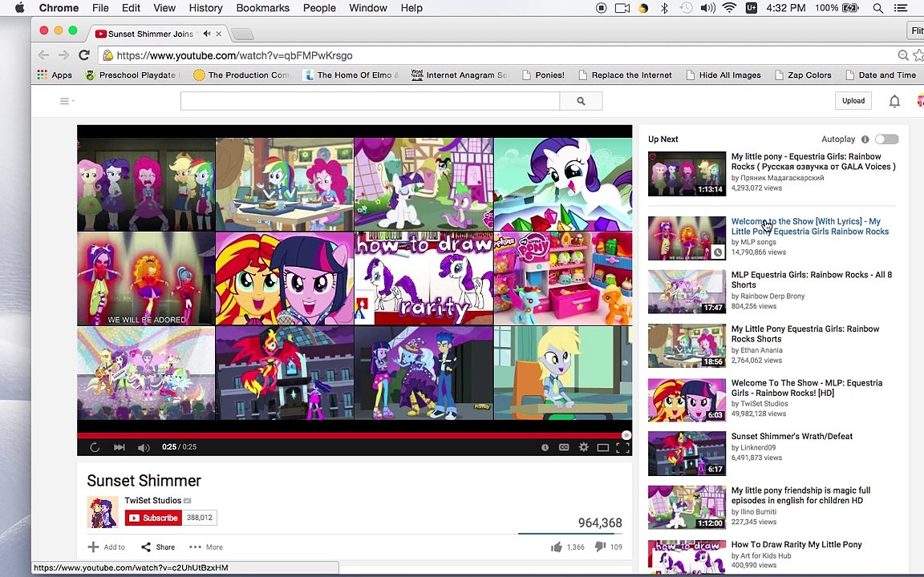Seek on the red progress bar
This screenshot has width=924, height=577.
coord(355,435)
